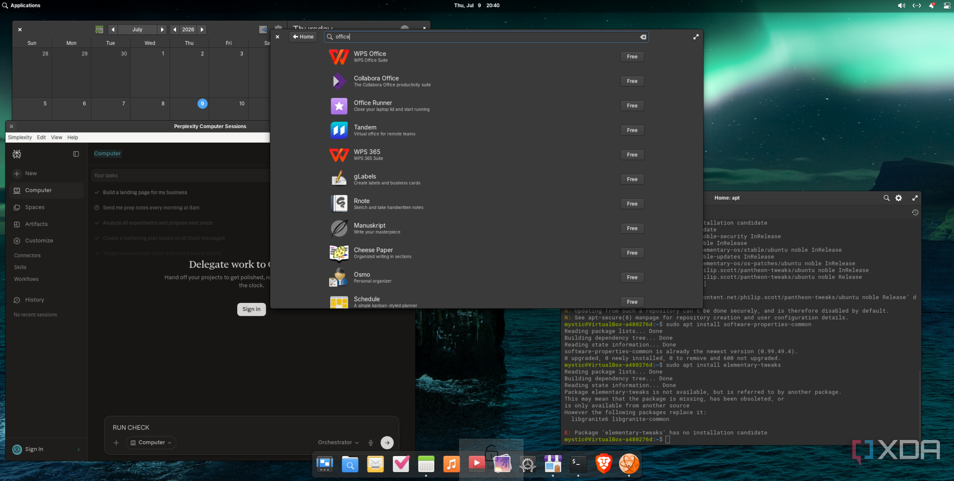Select Artifacts in Perplexity sidebar
The height and width of the screenshot is (481, 954).
[46, 224]
